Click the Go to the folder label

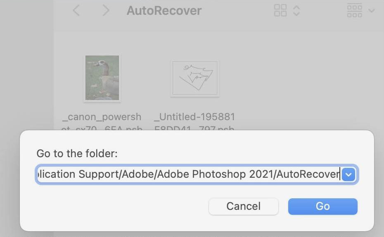(77, 153)
